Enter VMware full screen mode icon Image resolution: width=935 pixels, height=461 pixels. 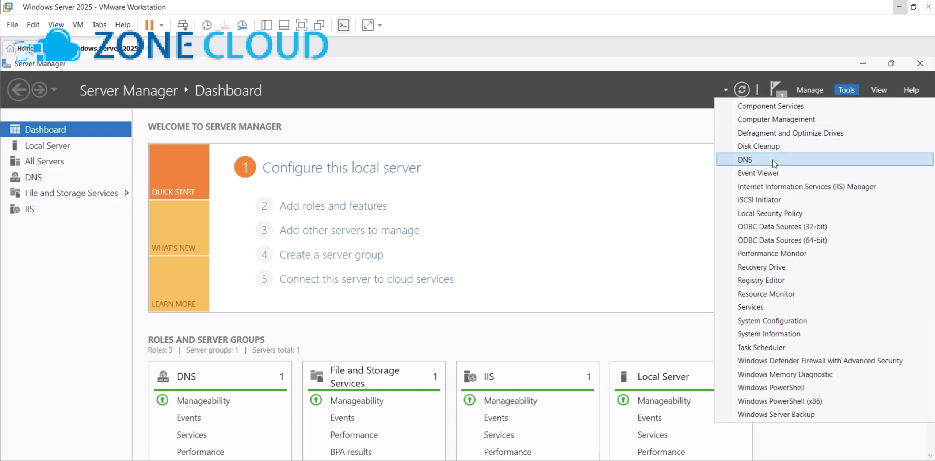(301, 25)
